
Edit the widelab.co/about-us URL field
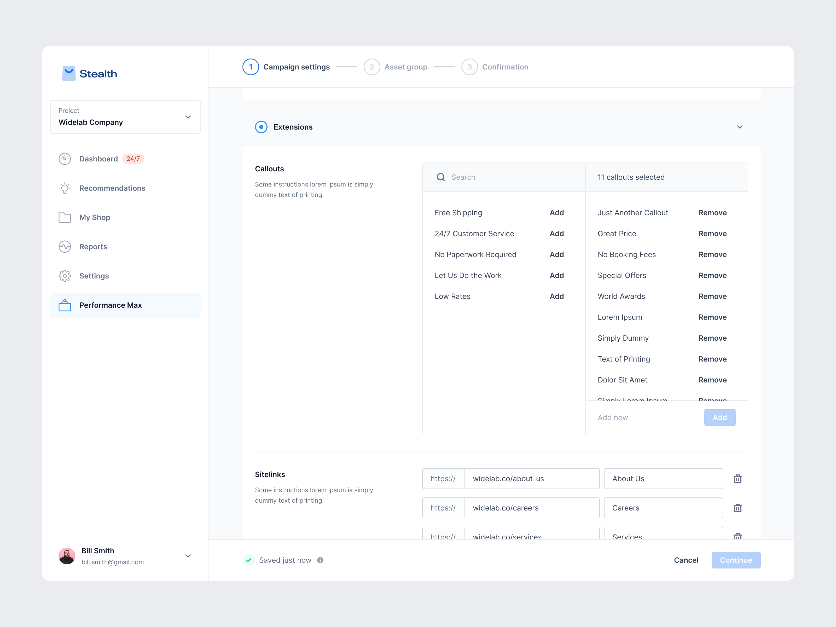[531, 478]
